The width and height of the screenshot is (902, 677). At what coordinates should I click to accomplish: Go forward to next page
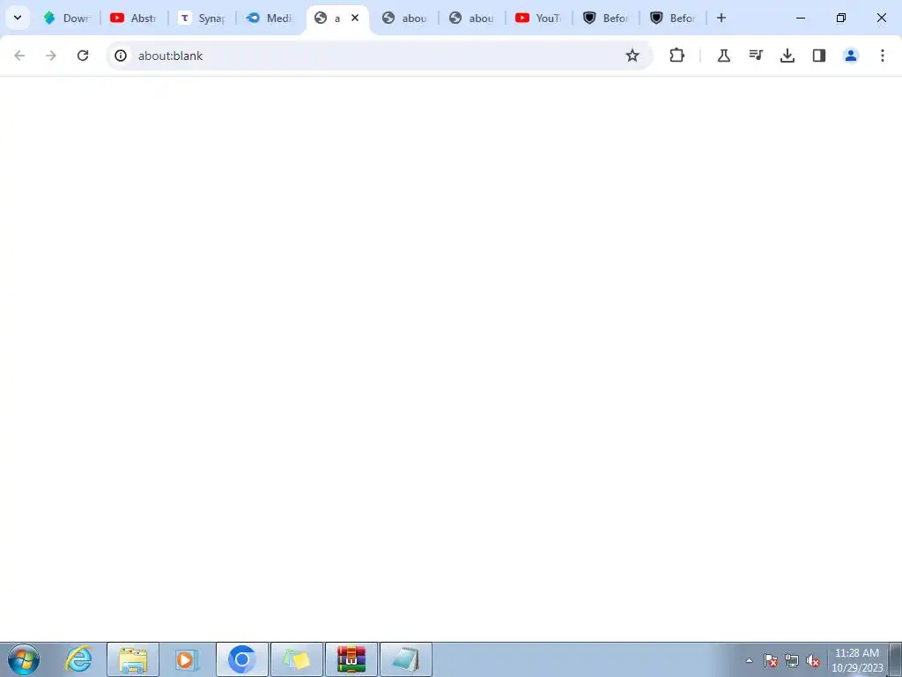[51, 56]
